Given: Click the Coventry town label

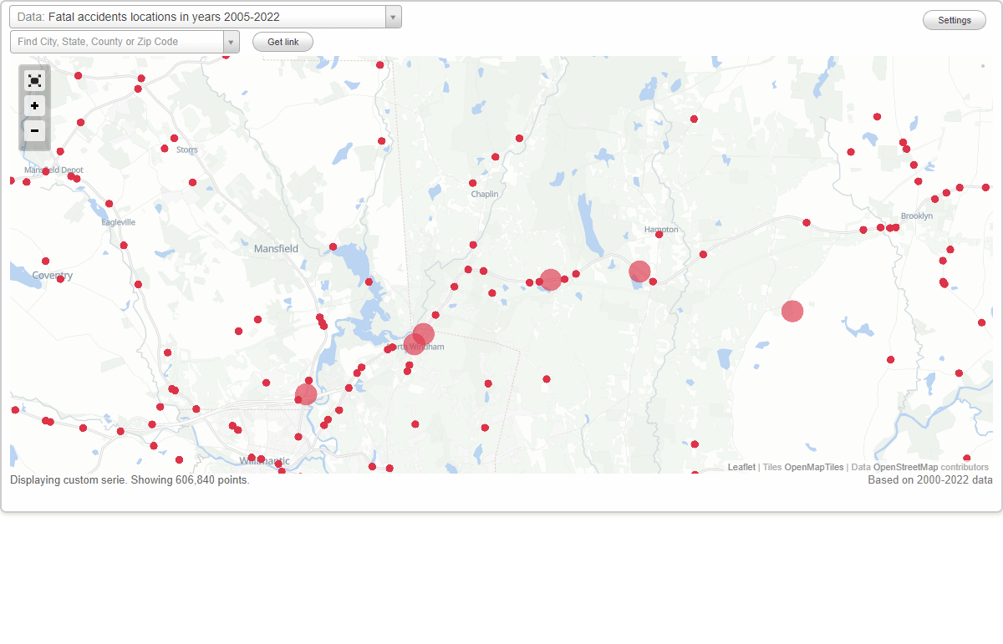Looking at the screenshot, I should point(53,276).
